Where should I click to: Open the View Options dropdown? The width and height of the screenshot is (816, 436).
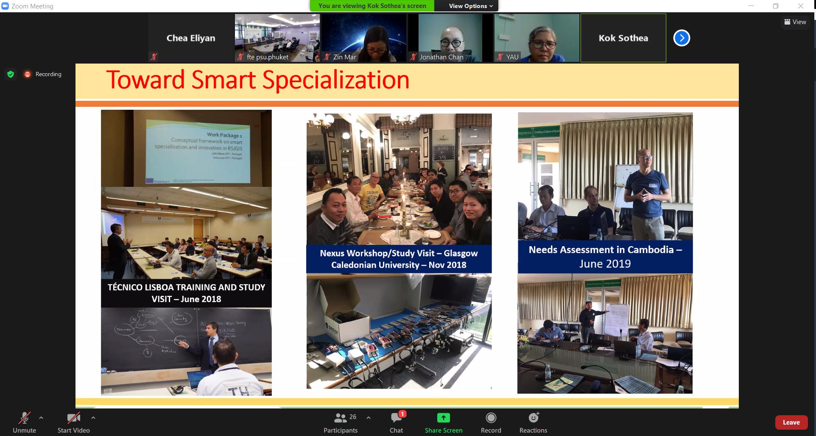click(471, 6)
